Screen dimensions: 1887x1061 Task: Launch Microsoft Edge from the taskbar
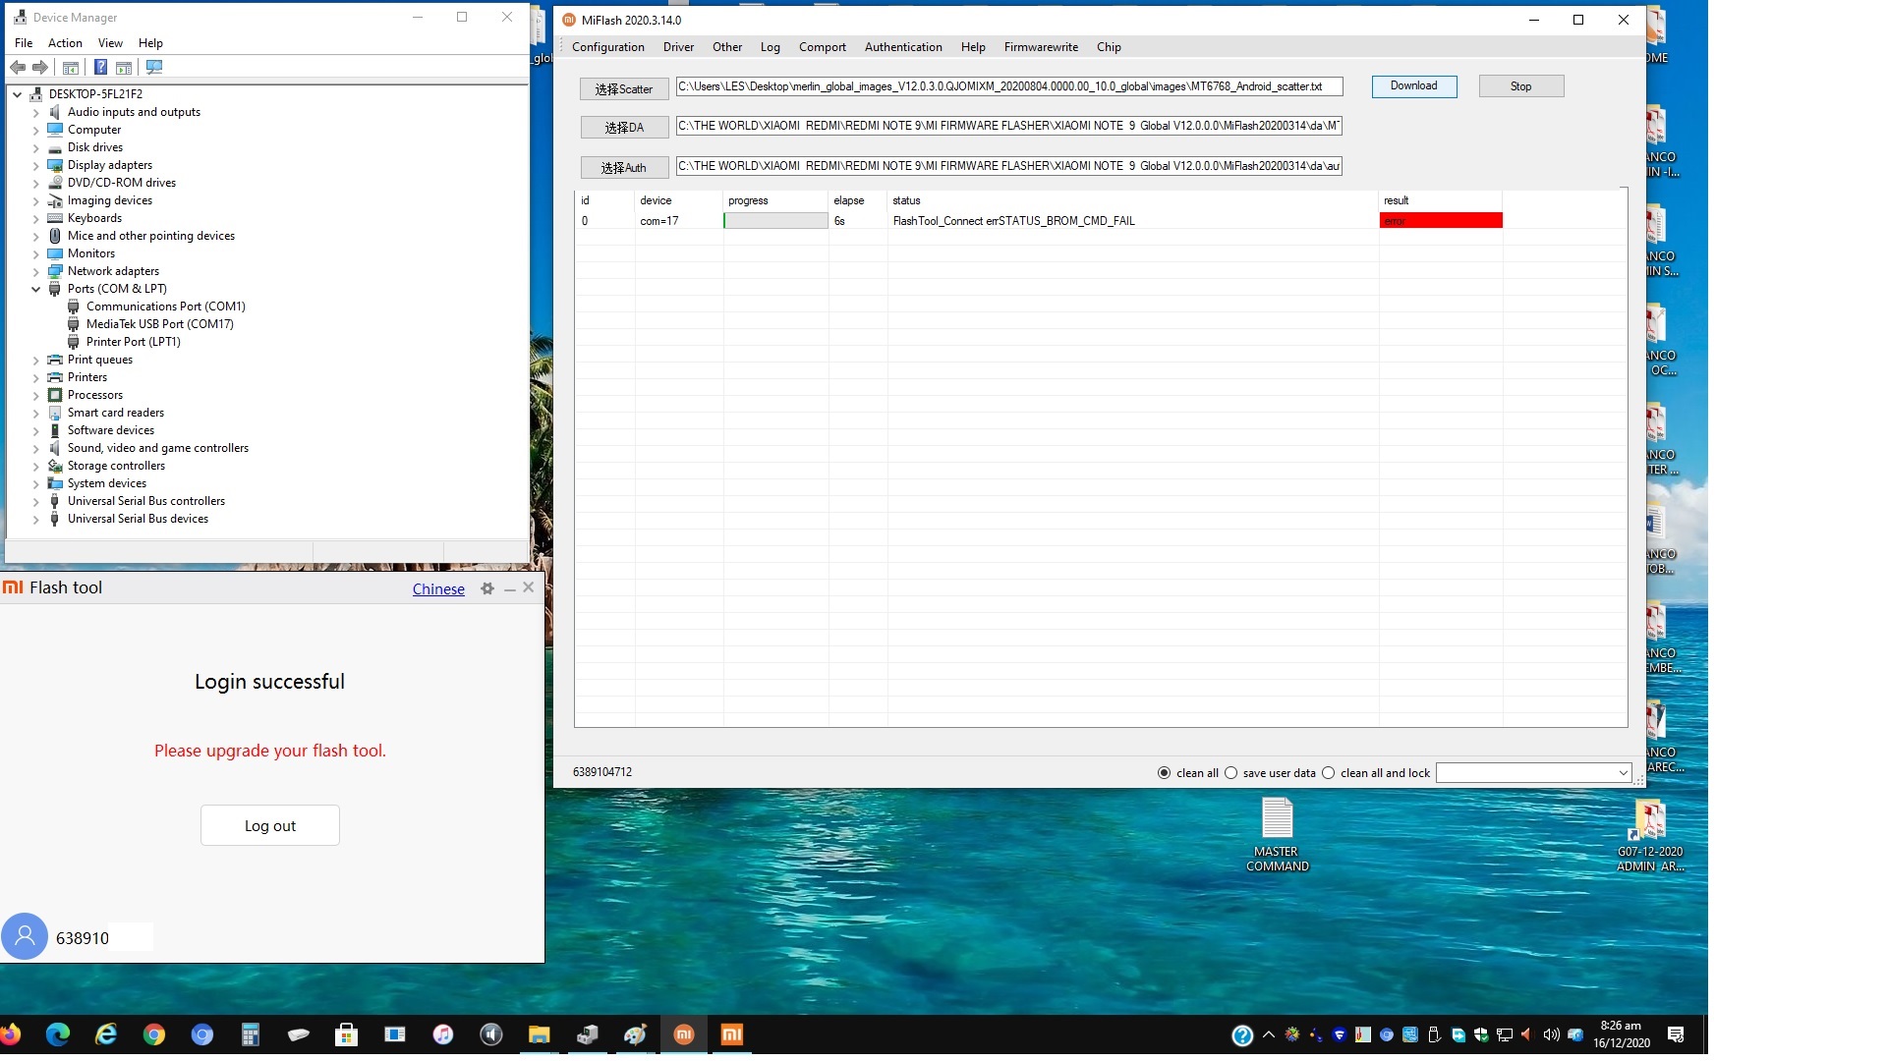click(58, 1034)
